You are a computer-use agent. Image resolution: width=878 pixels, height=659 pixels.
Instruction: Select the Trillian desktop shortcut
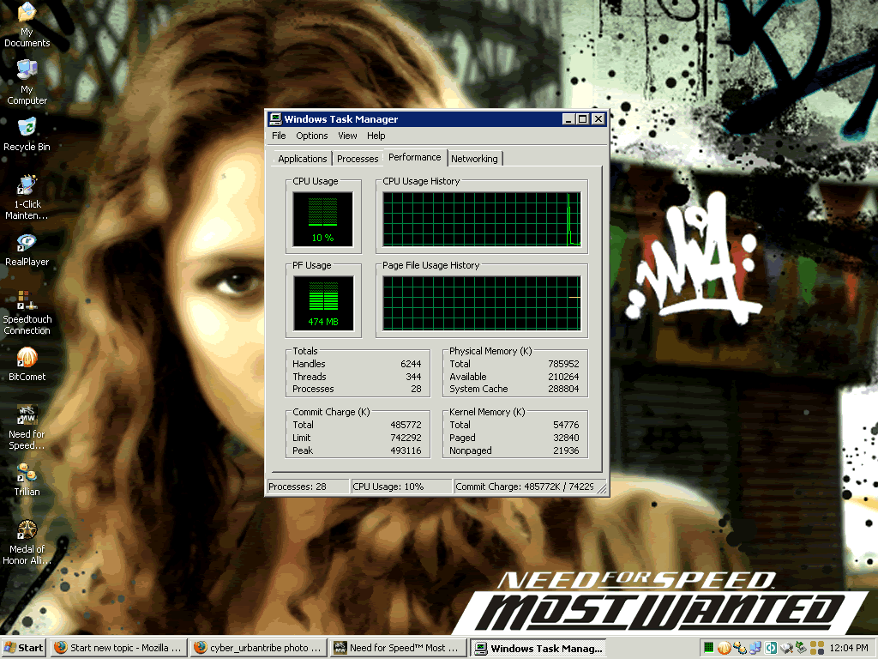[x=27, y=479]
